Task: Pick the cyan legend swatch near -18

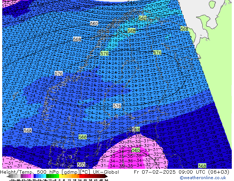Action: click(45, 176)
